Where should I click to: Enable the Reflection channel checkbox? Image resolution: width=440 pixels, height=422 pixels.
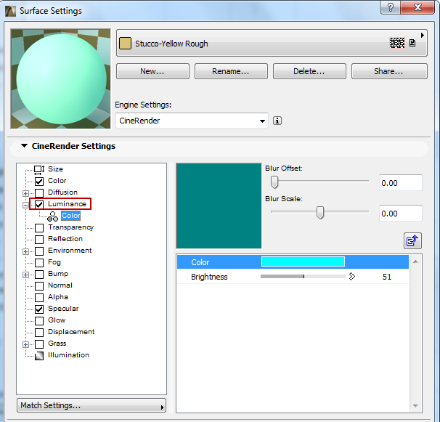[39, 239]
